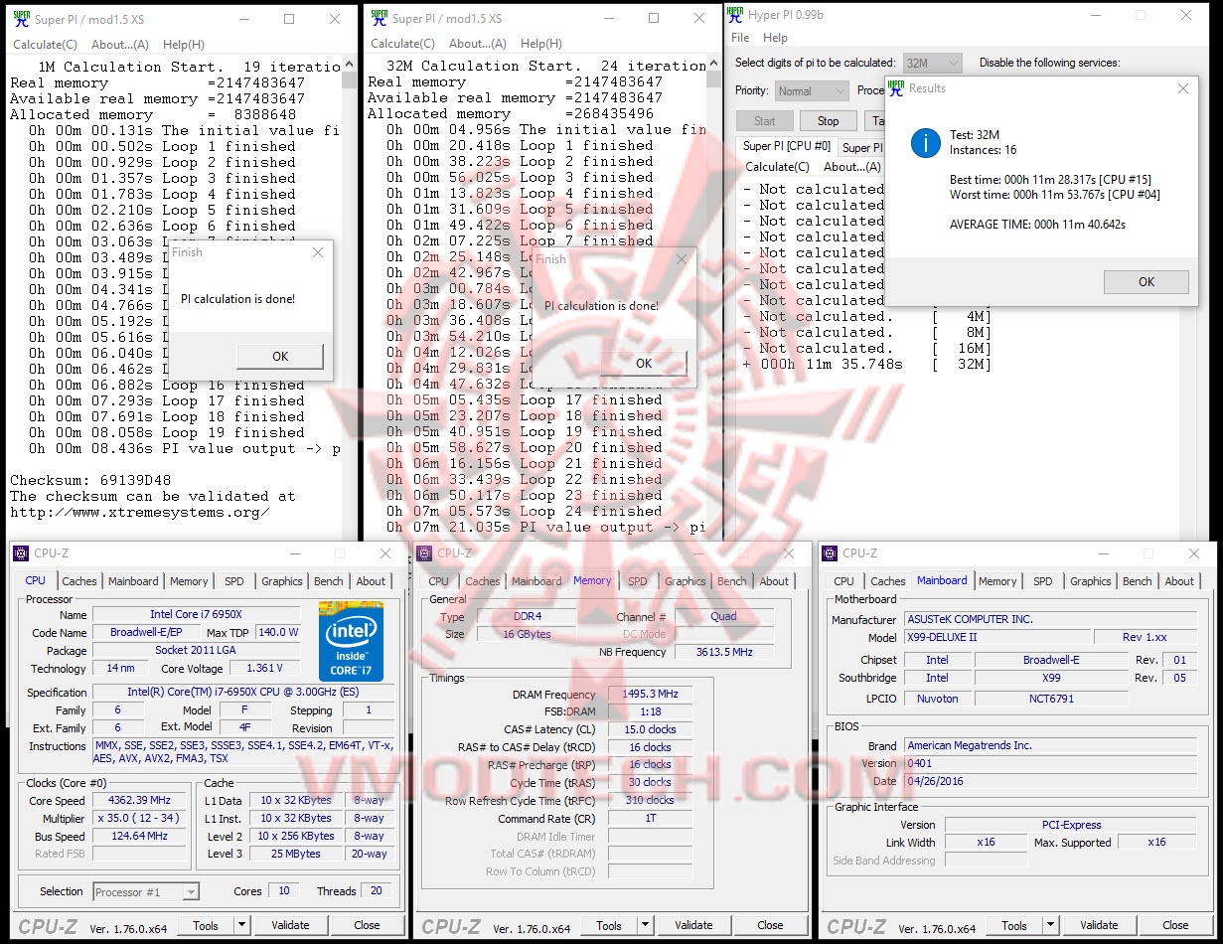Switch to Bench tab in the CPU-Z CPU window
The height and width of the screenshot is (944, 1223).
329,581
